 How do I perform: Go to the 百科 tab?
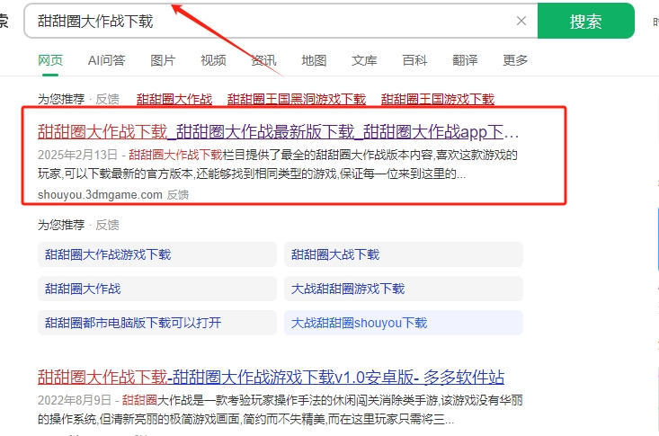click(414, 60)
